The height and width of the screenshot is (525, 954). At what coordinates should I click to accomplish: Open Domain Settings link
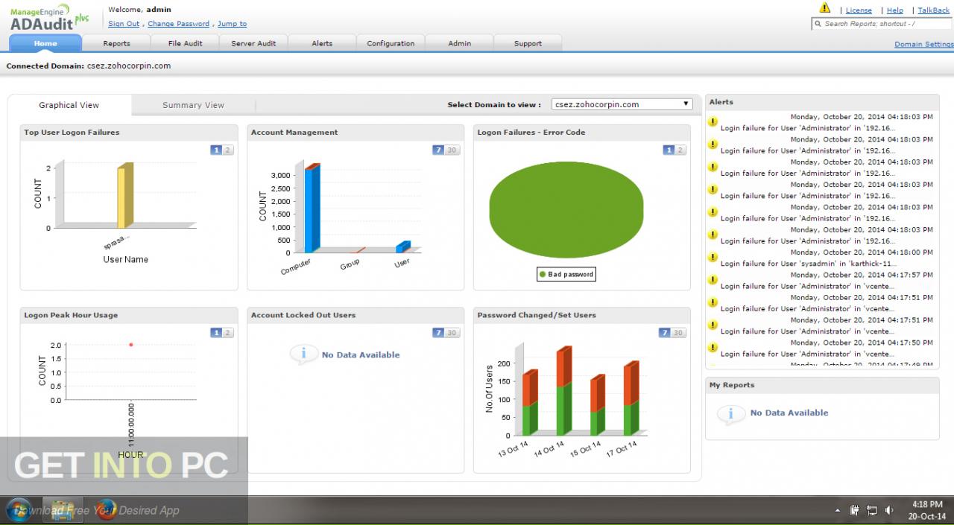pos(923,44)
